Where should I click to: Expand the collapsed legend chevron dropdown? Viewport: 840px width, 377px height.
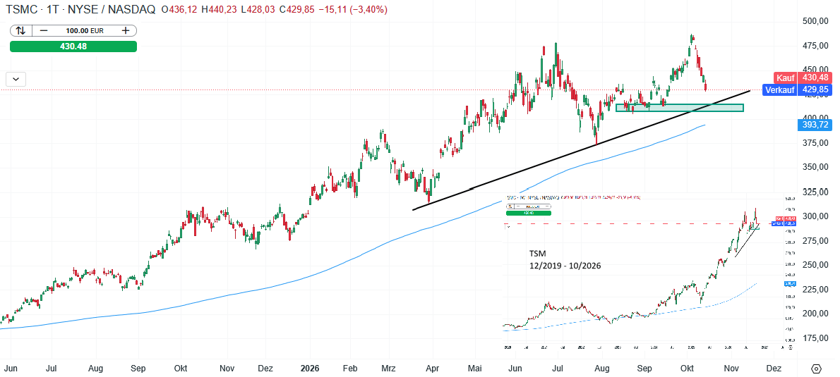16,79
